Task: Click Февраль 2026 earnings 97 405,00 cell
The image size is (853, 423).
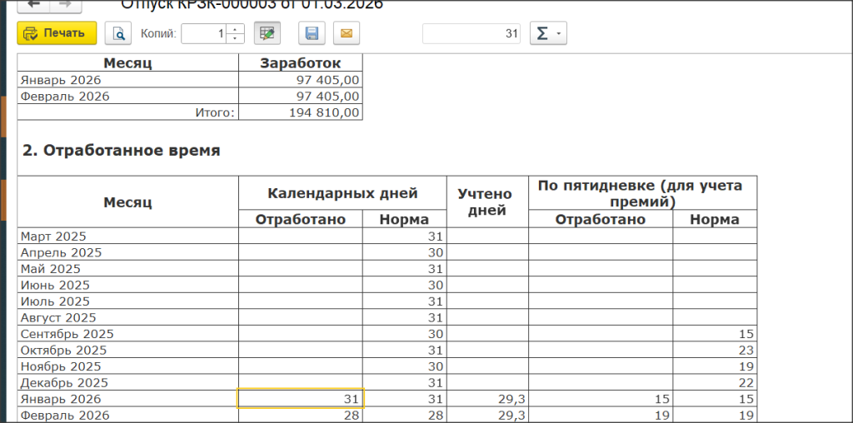Action: click(301, 97)
